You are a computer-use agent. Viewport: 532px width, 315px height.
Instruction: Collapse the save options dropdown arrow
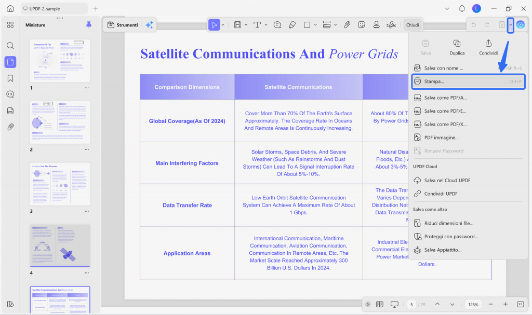(x=510, y=25)
